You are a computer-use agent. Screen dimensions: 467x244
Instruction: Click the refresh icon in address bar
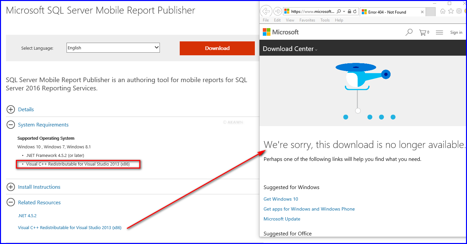tap(355, 12)
